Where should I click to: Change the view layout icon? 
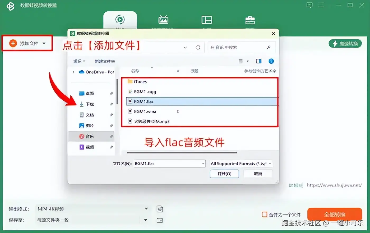tap(240, 61)
